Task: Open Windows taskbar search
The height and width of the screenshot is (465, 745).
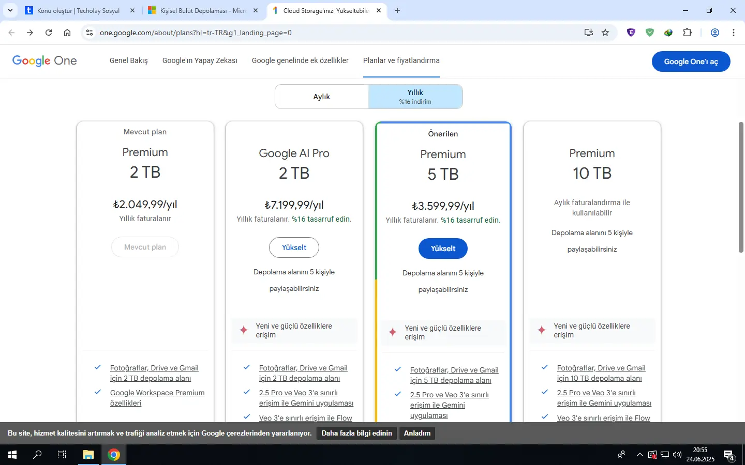Action: click(37, 455)
